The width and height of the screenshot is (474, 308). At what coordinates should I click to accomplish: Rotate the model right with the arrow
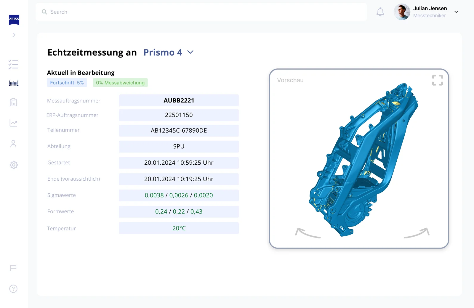point(417,233)
